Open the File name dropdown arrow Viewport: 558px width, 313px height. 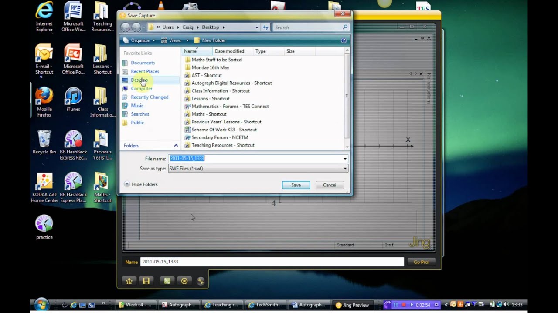coord(345,159)
